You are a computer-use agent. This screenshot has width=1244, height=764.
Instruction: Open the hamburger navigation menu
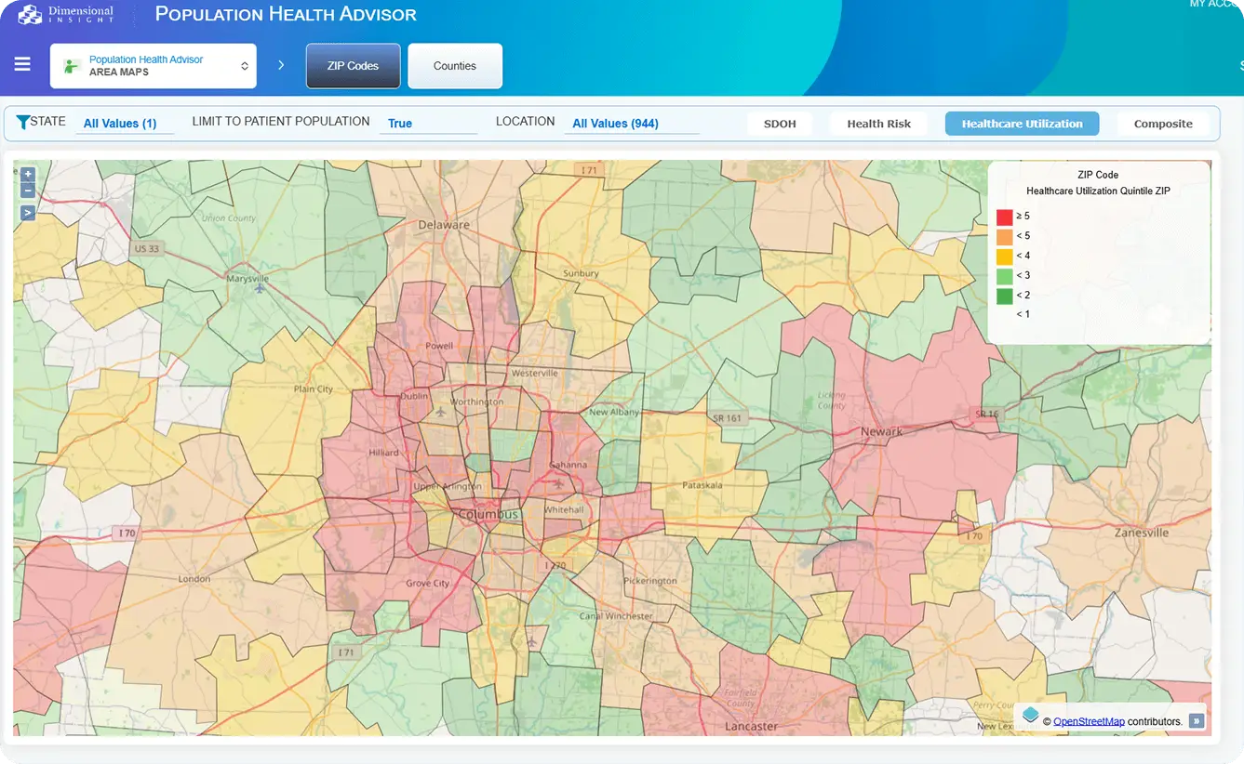click(x=22, y=65)
